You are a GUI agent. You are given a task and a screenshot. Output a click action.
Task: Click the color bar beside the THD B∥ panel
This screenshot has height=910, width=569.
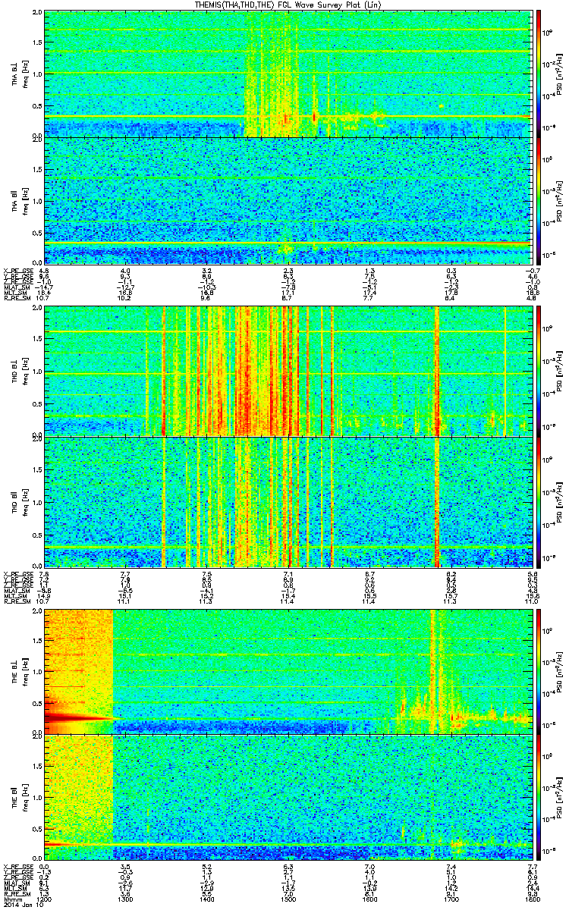tap(539, 501)
